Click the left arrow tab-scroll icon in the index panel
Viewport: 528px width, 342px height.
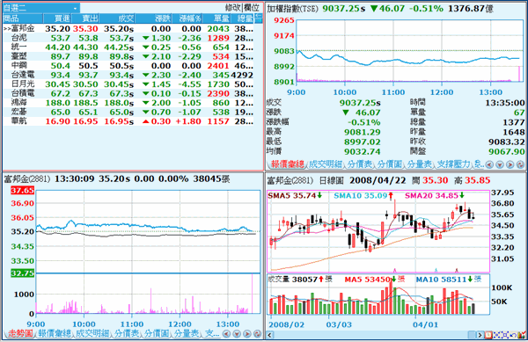489,164
